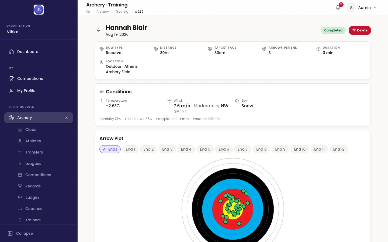The image size is (388, 242).
Task: Show arrows for End 4
Action: tap(186, 149)
